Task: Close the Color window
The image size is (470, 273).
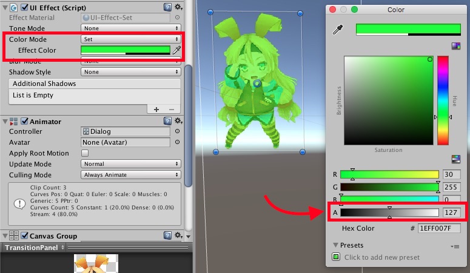Action: [332, 9]
